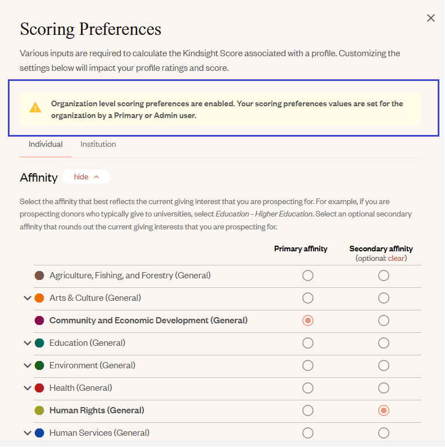The height and width of the screenshot is (447, 445).
Task: Click the yellow warning triangle icon
Action: (x=35, y=107)
